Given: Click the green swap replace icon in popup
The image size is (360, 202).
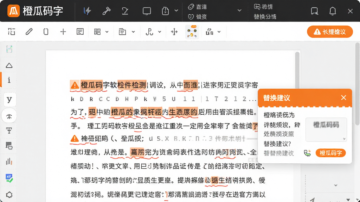Looking at the screenshot, I should click(307, 153).
